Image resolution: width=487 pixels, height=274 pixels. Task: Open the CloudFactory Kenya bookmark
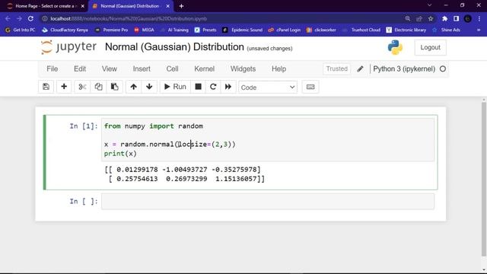pyautogui.click(x=65, y=30)
